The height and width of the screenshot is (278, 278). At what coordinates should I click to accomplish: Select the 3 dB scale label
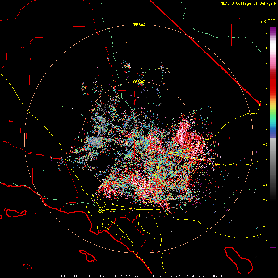pos(267,90)
